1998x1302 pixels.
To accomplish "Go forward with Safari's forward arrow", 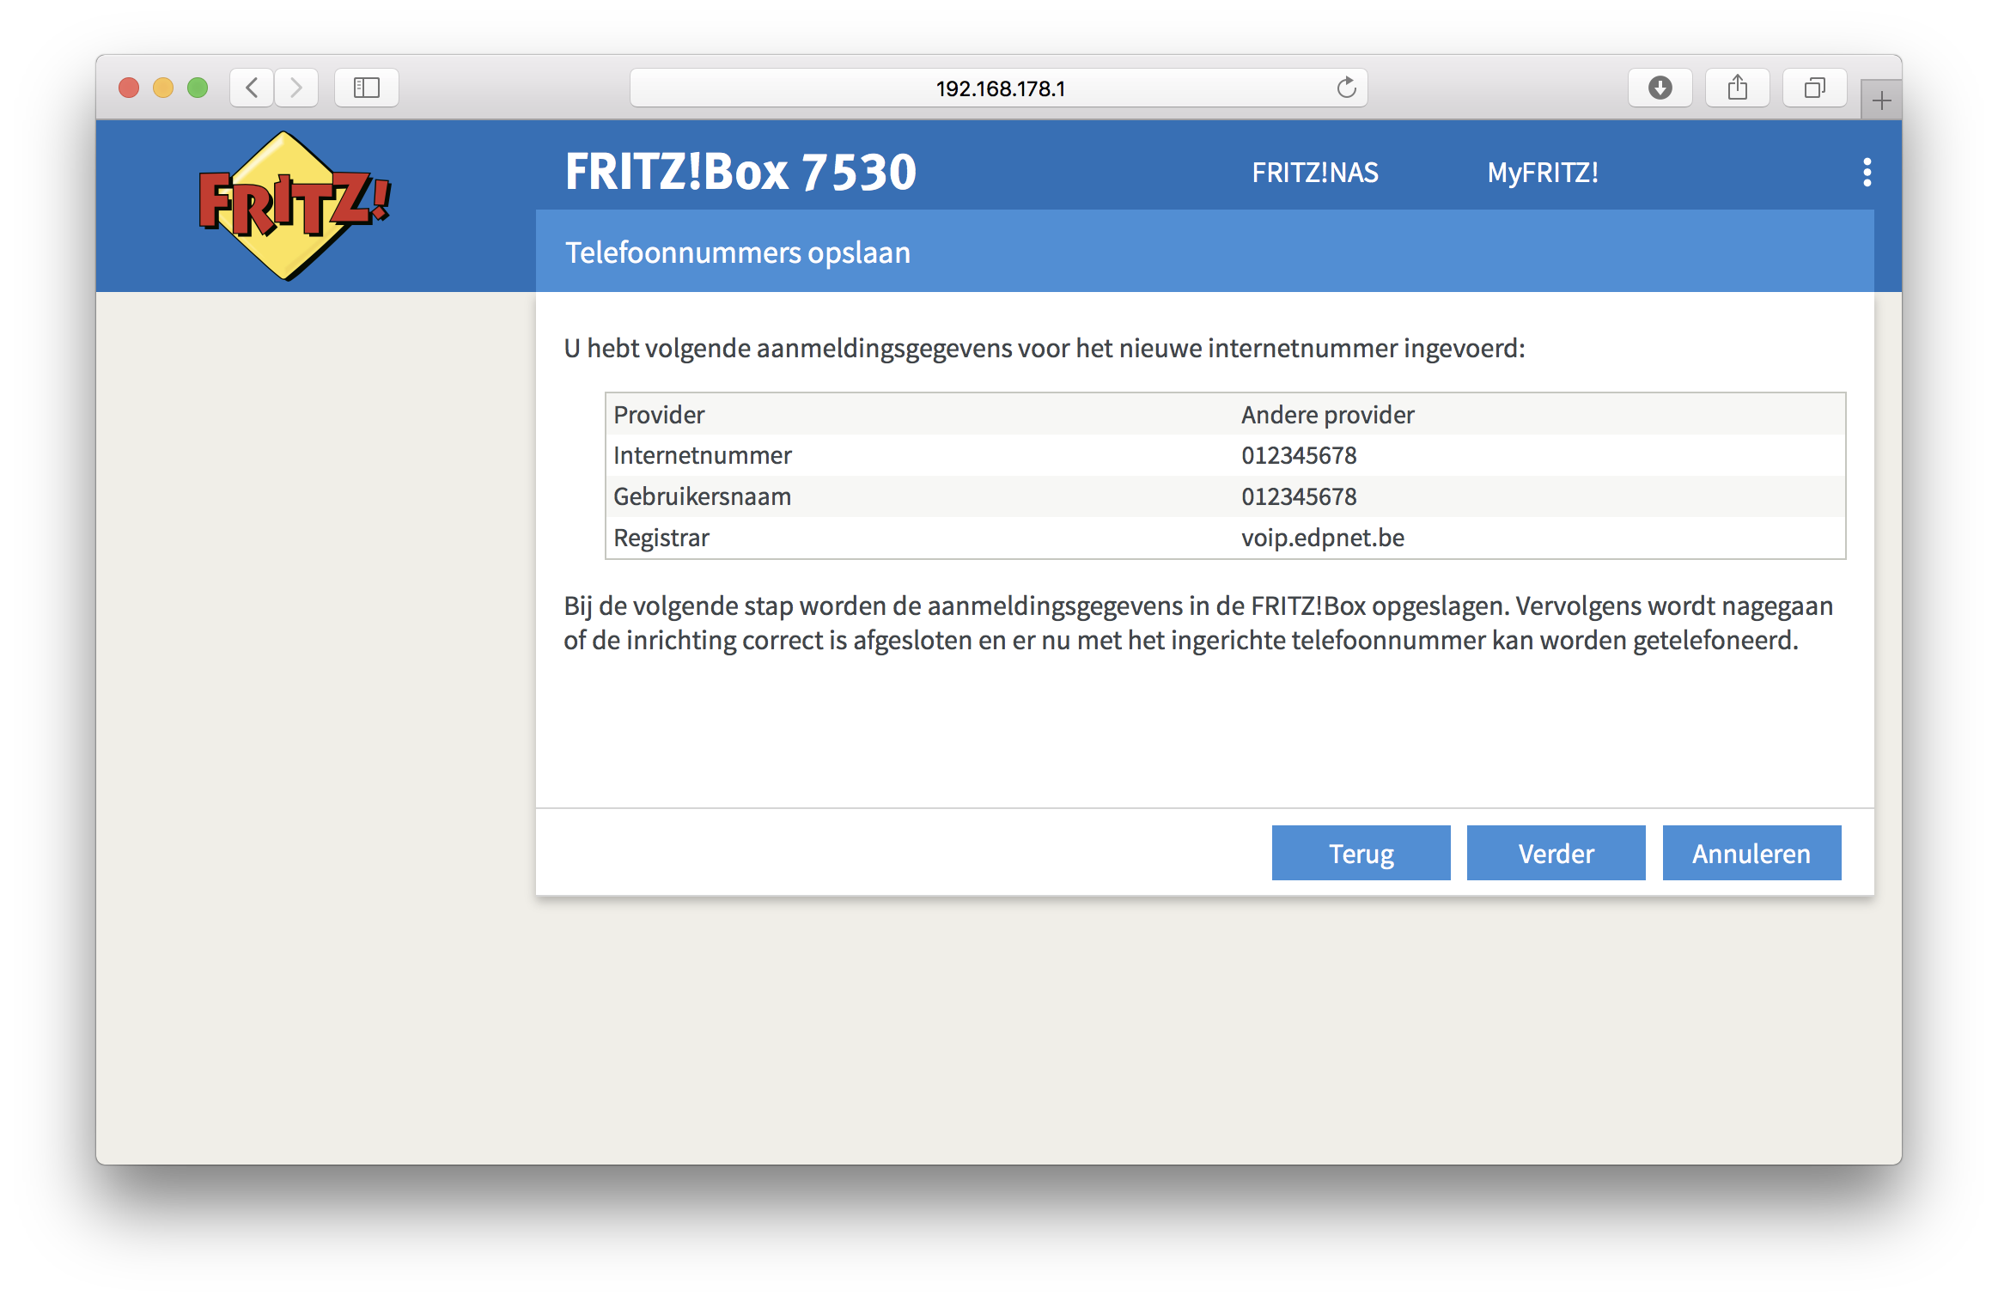I will pyautogui.click(x=296, y=88).
